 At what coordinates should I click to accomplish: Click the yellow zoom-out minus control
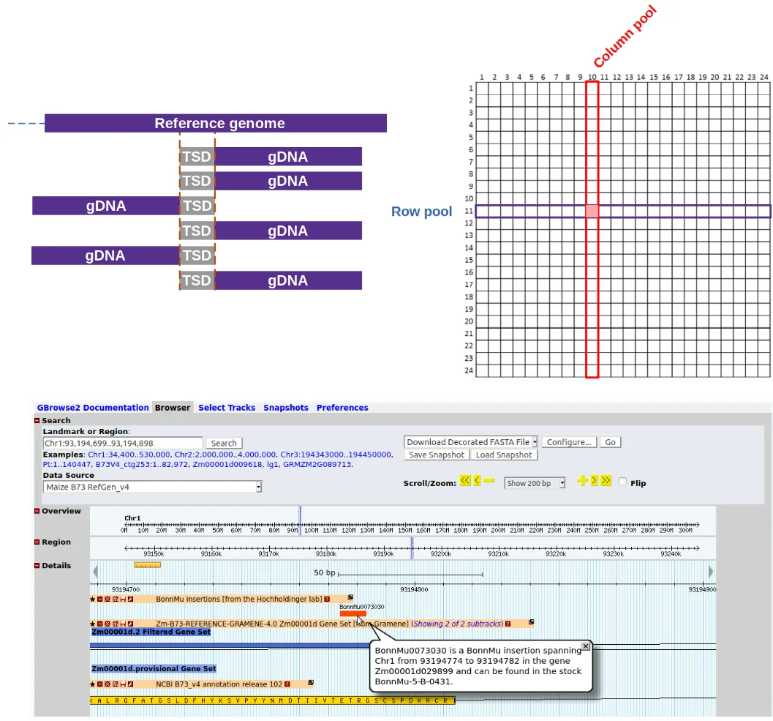pyautogui.click(x=489, y=481)
